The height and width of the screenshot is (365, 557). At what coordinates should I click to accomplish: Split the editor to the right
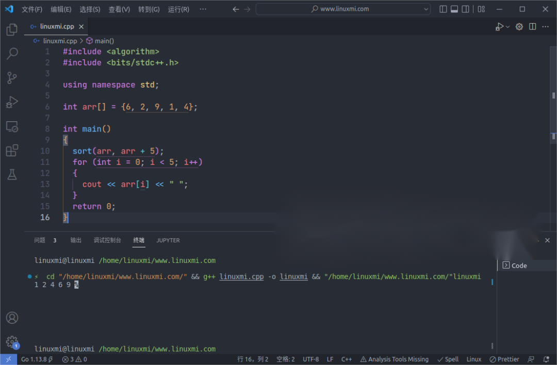click(532, 27)
